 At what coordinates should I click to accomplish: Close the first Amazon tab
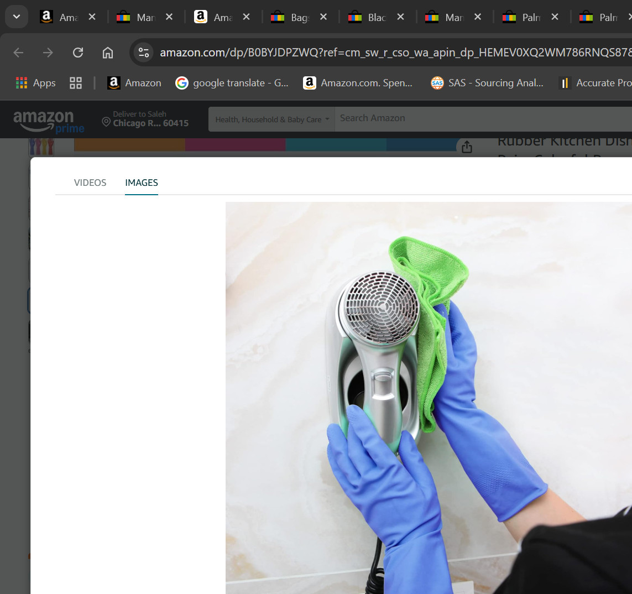point(92,17)
